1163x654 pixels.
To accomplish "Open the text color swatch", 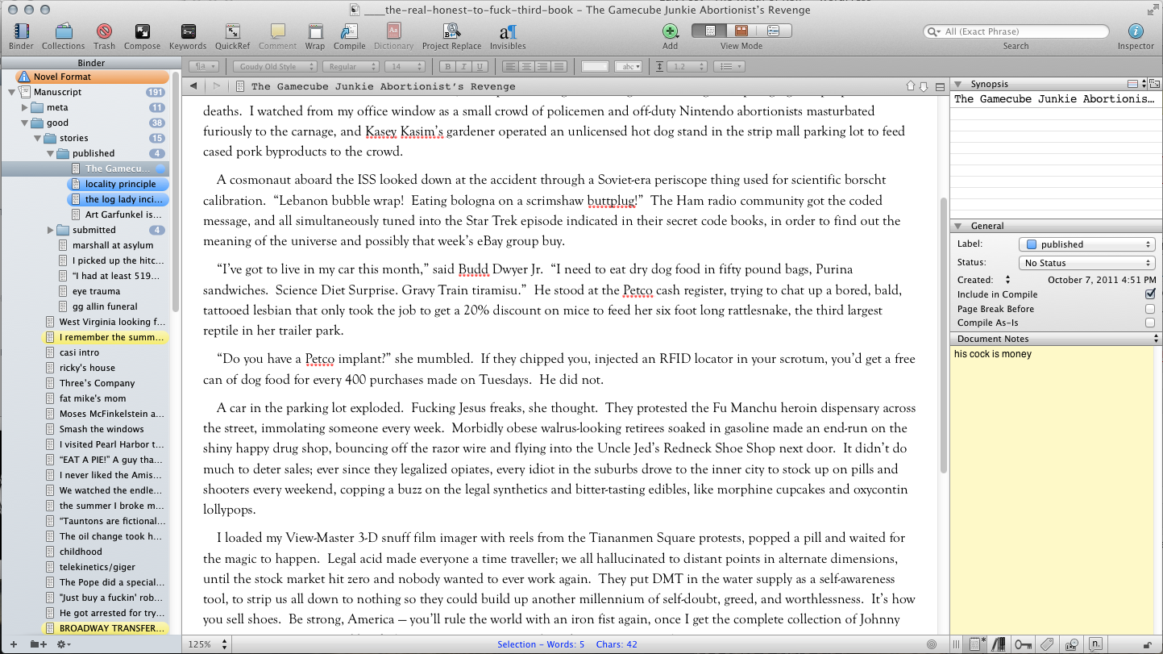I will point(595,67).
